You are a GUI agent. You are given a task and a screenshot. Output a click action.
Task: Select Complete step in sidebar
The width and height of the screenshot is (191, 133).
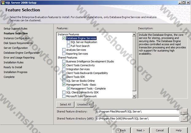pyautogui.click(x=9, y=77)
